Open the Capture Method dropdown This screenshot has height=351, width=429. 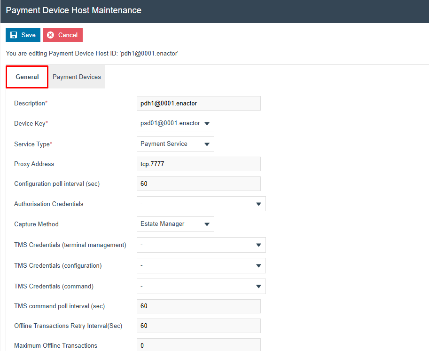[175, 224]
